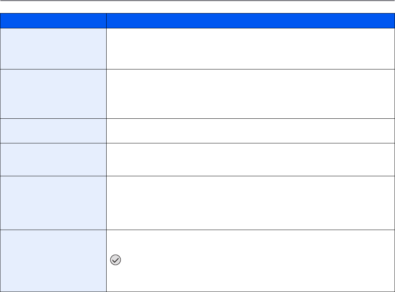
Task: Click the white gap above the blue header
Action: [x=197, y=7]
